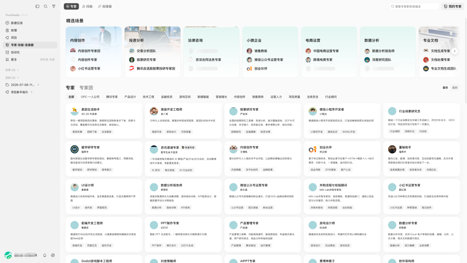Click the 搜索专家 search field
The width and height of the screenshot is (467, 263).
coord(414,6)
